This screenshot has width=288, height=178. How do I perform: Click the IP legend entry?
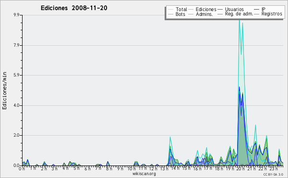[264, 9]
